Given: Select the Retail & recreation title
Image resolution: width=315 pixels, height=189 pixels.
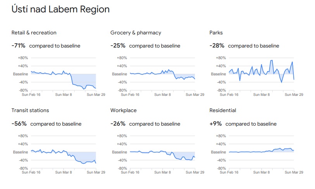Looking at the screenshot, I should pyautogui.click(x=34, y=33).
